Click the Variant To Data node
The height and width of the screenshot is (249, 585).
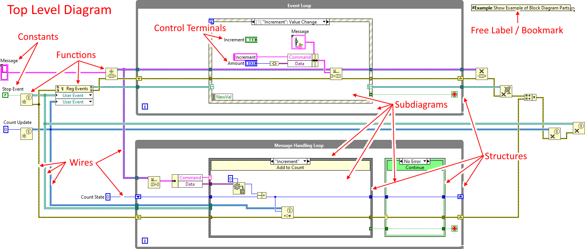pos(239,188)
